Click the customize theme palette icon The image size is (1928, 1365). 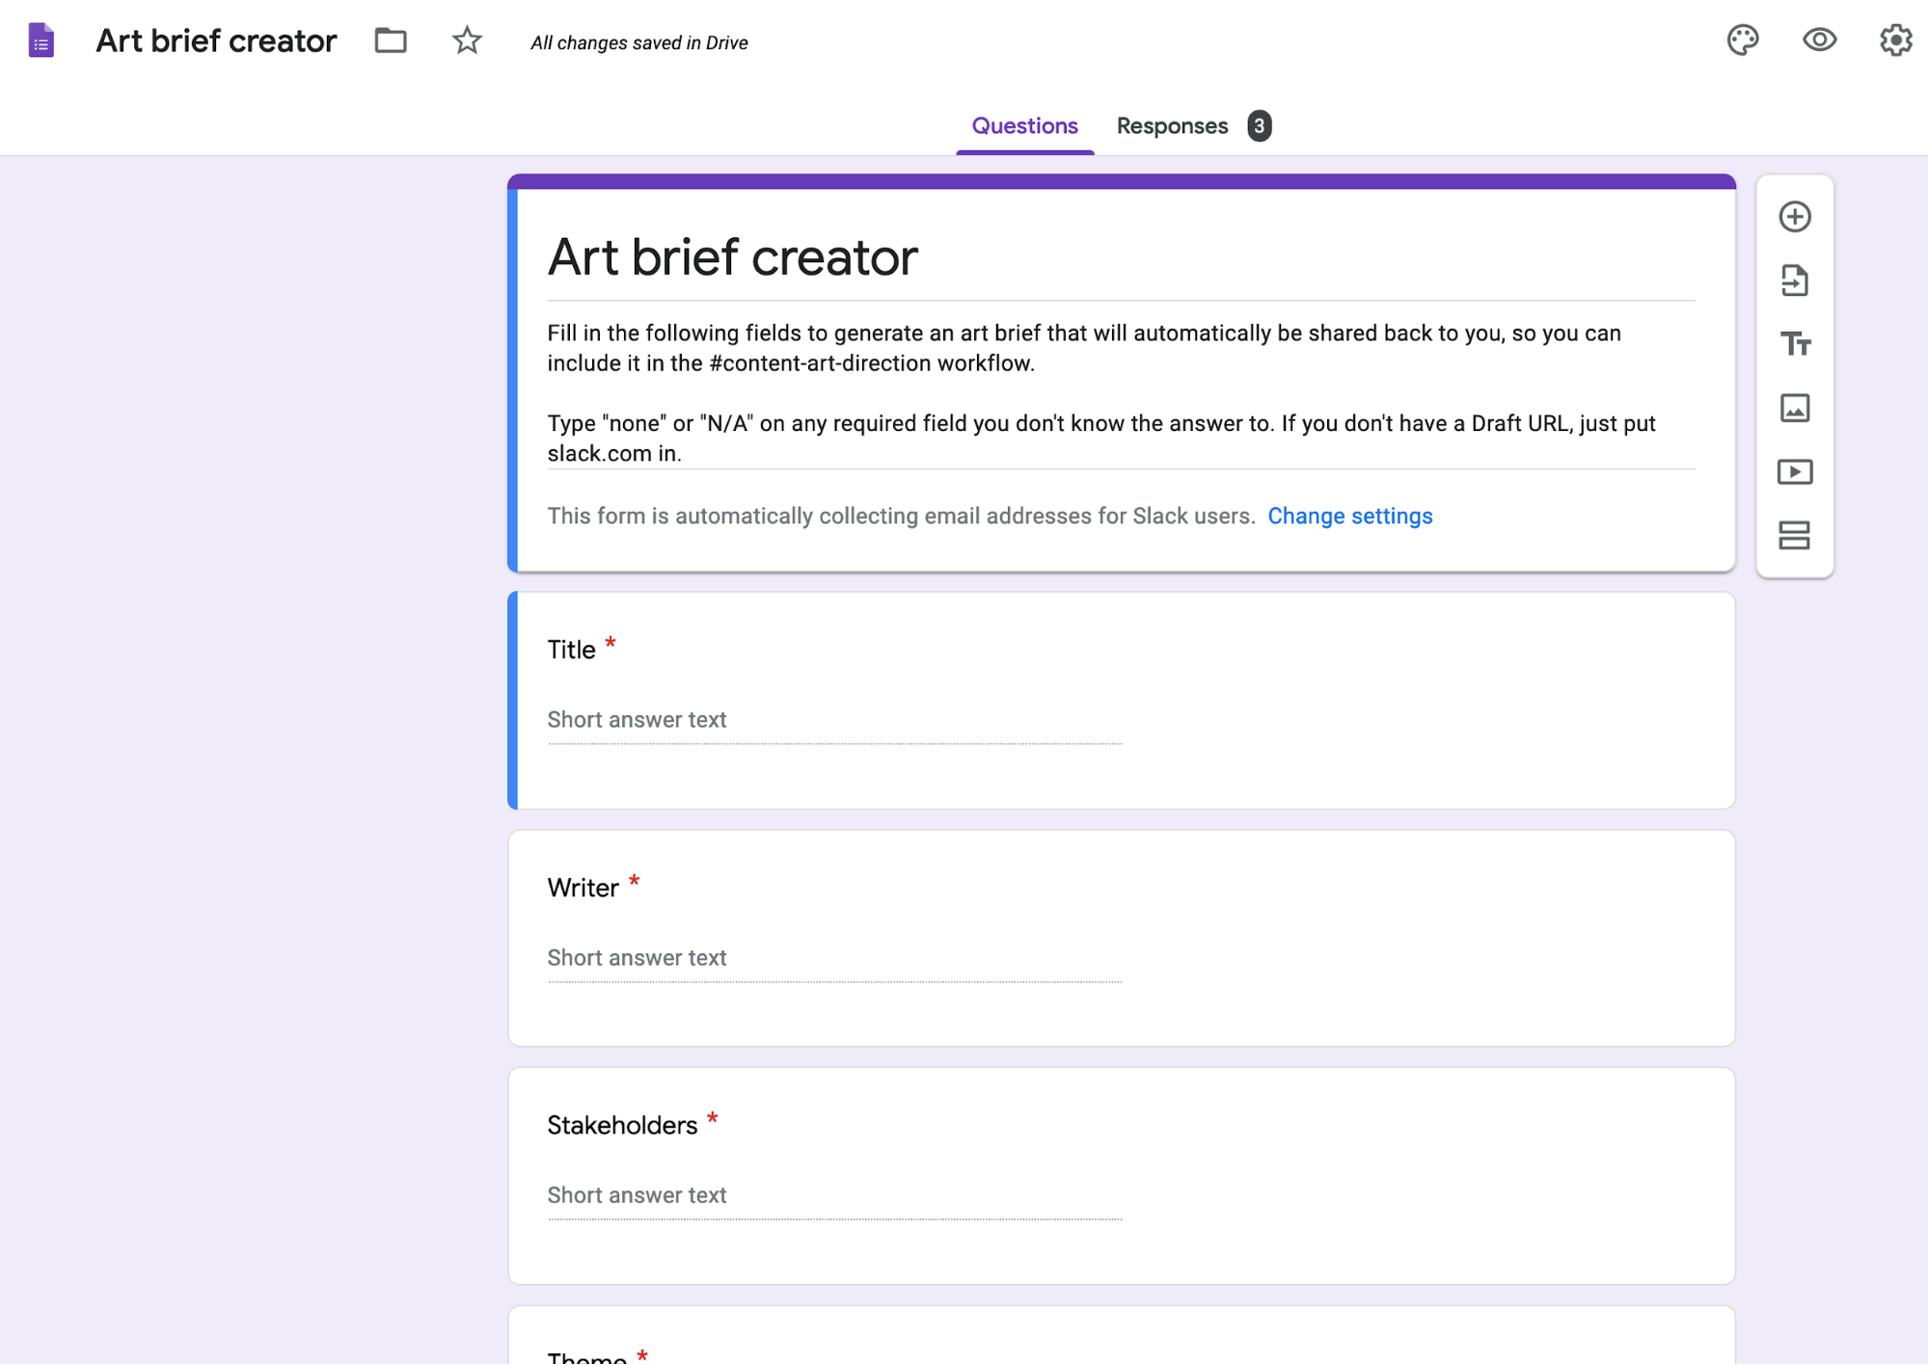coord(1744,40)
